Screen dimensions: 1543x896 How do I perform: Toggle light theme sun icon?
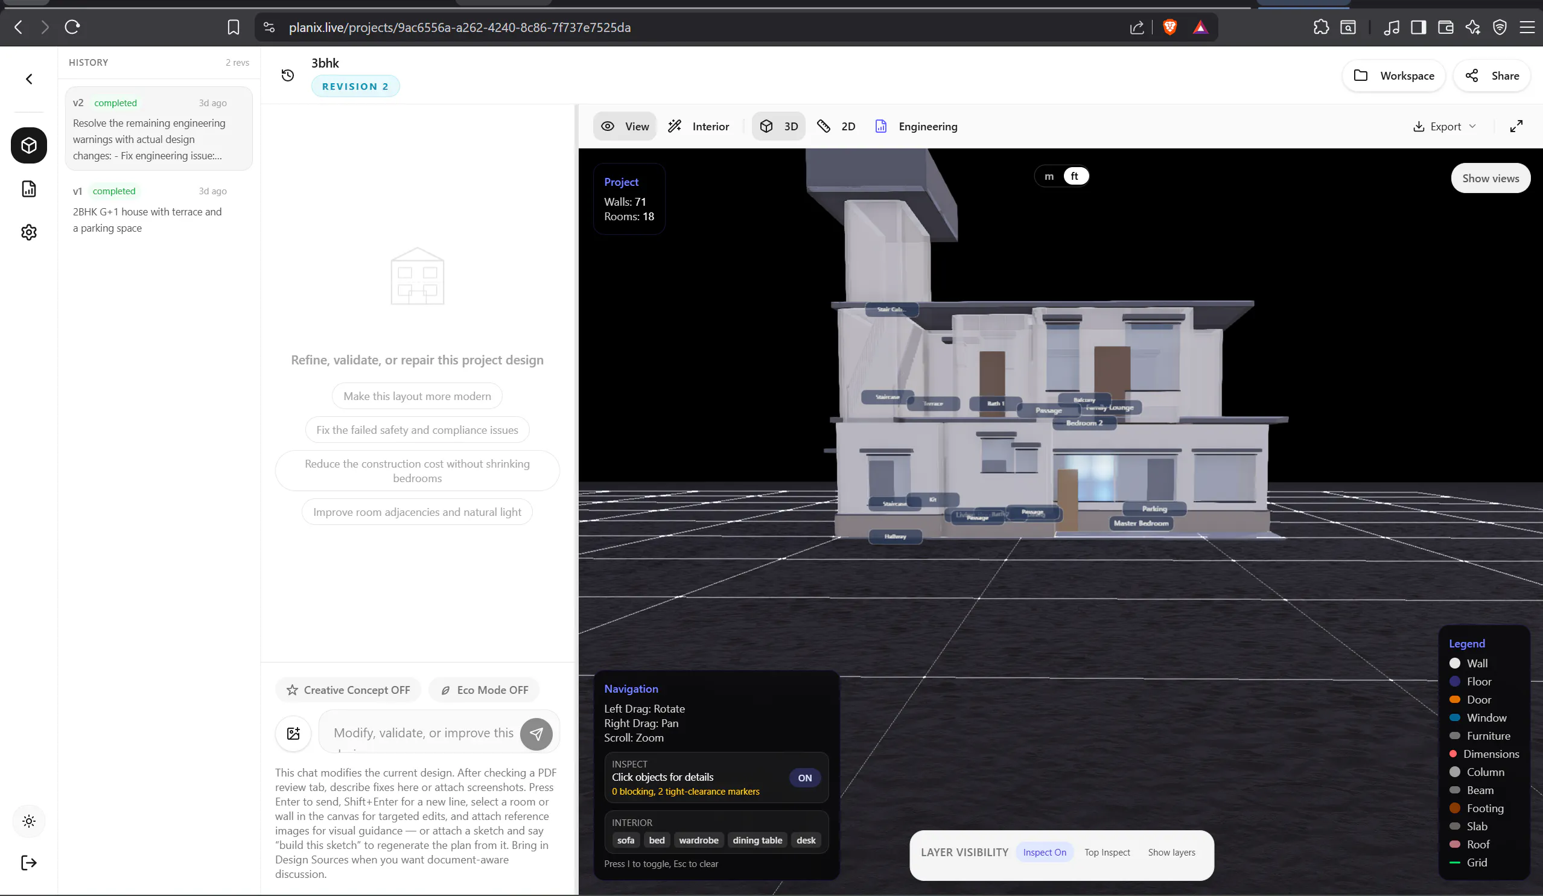pos(29,821)
